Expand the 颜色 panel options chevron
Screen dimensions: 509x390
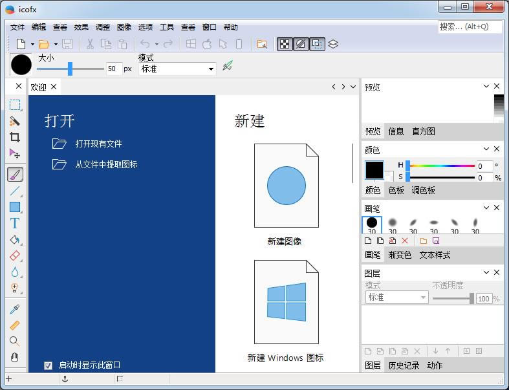coord(486,149)
